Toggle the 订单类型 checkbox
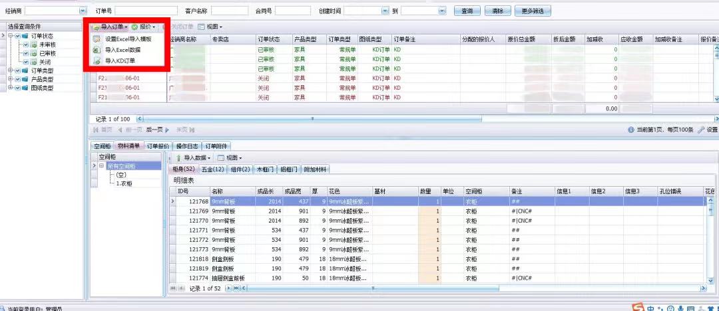Image resolution: width=719 pixels, height=311 pixels. 17,70
